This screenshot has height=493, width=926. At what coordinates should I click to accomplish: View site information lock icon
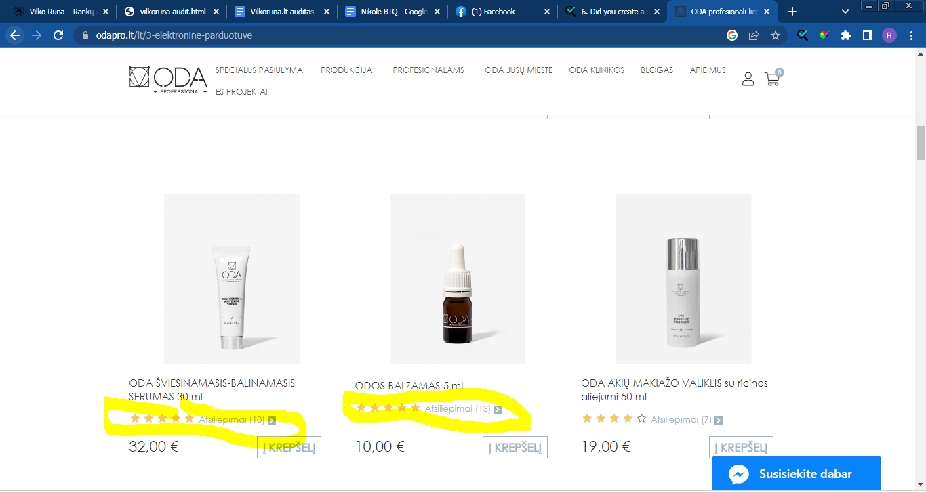85,35
